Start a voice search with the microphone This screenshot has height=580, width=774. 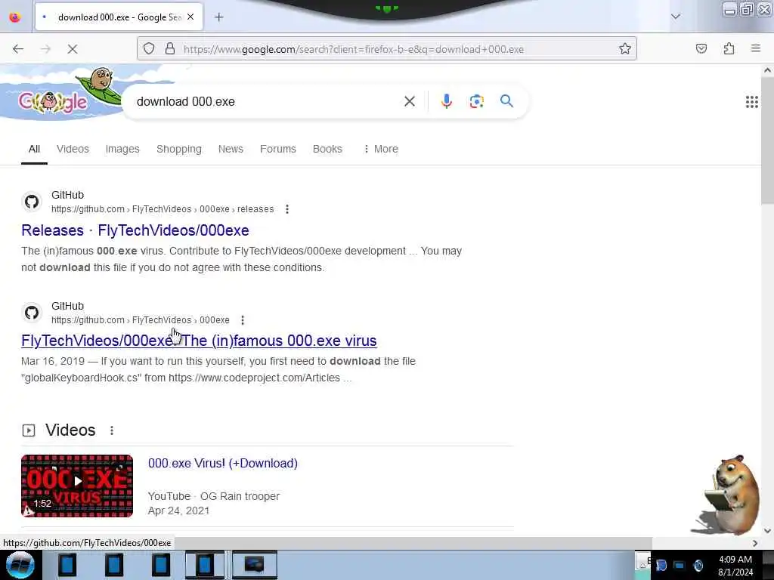click(446, 102)
